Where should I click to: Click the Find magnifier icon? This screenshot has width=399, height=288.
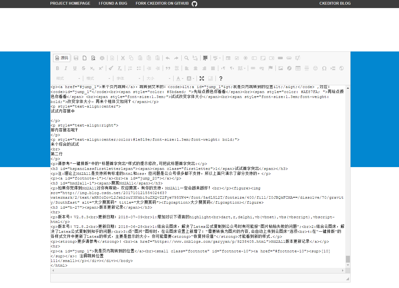click(x=187, y=58)
